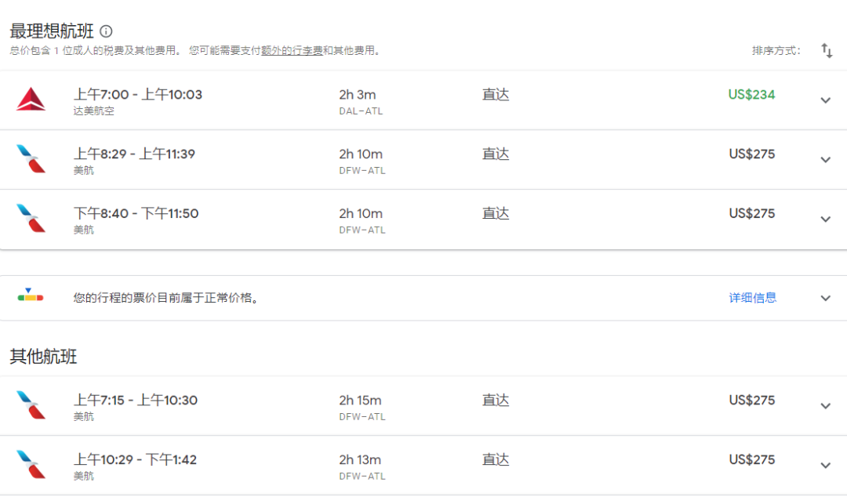Image resolution: width=847 pixels, height=497 pixels.
Task: Click the 排序方式 sort label
Action: (776, 51)
